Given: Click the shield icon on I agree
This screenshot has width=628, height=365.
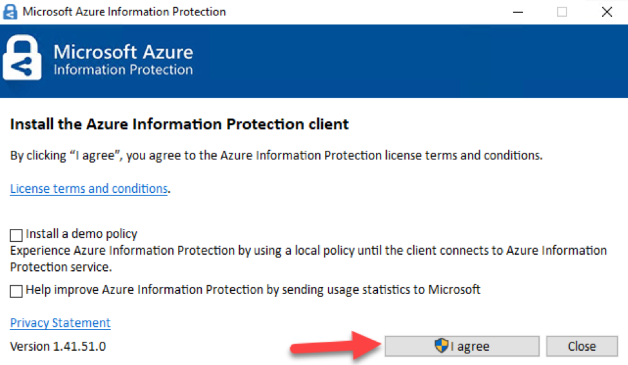Looking at the screenshot, I should 442,346.
